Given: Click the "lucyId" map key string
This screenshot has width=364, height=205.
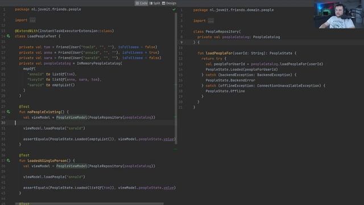Looking at the screenshot, I should pos(35,80).
